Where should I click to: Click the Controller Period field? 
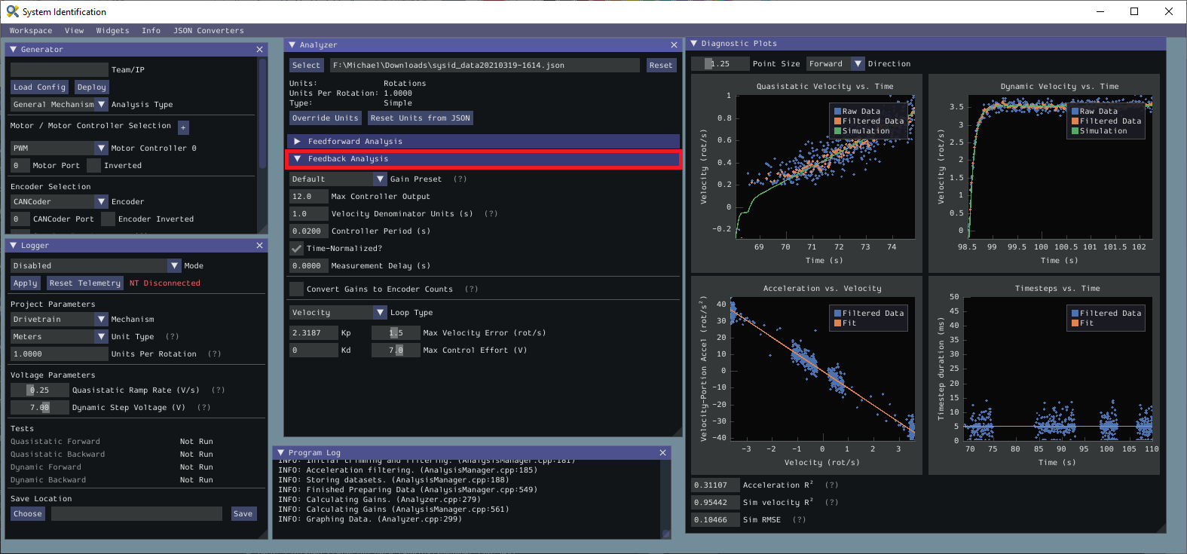pyautogui.click(x=309, y=231)
